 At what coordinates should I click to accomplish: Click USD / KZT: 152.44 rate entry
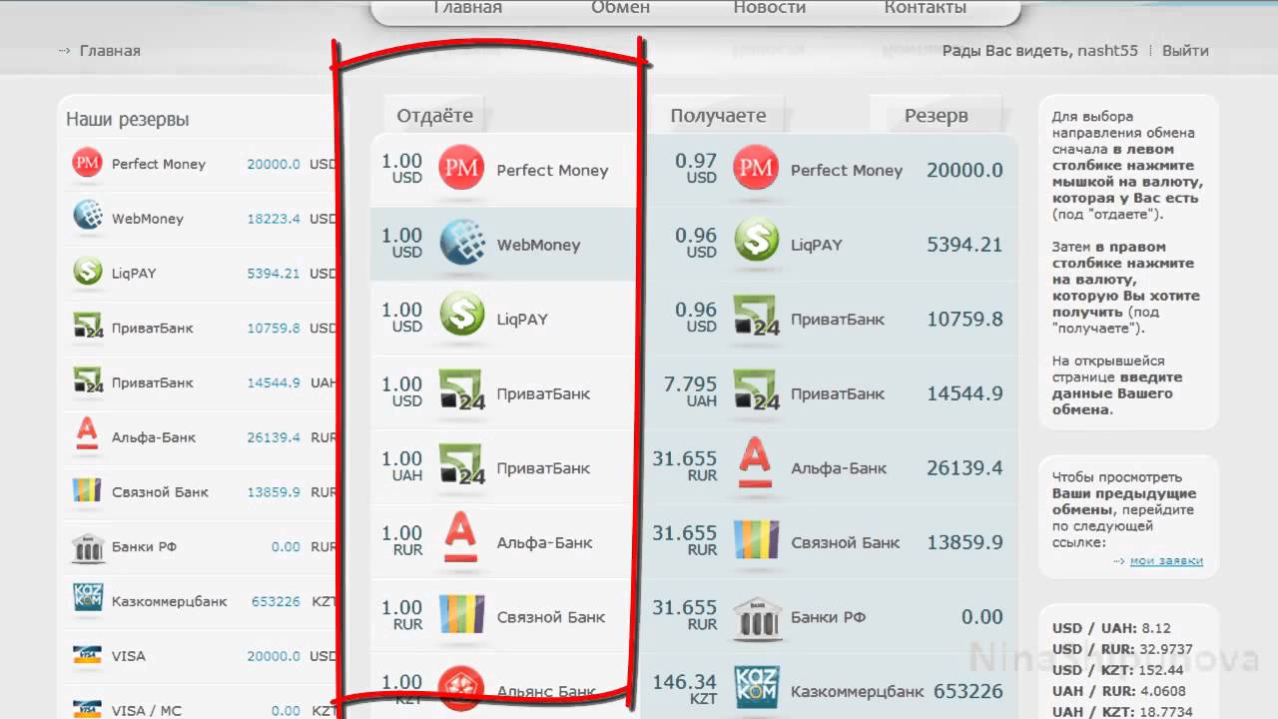pos(1118,670)
